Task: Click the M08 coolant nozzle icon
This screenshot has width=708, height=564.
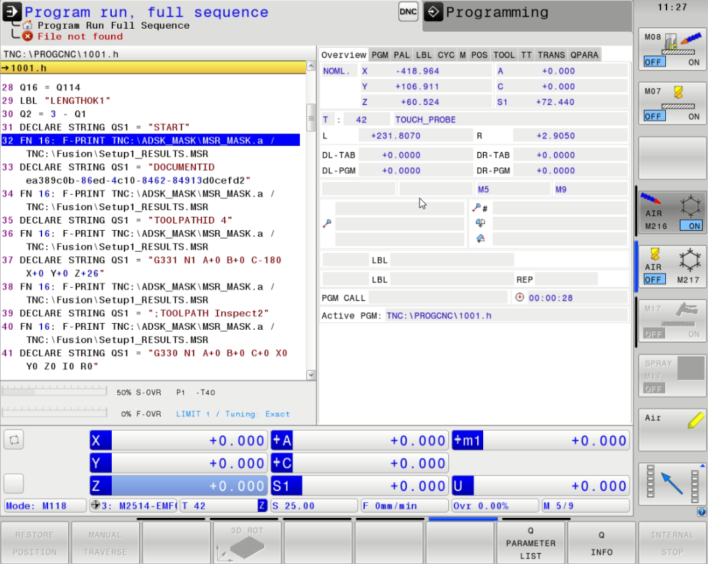Action: pos(684,43)
